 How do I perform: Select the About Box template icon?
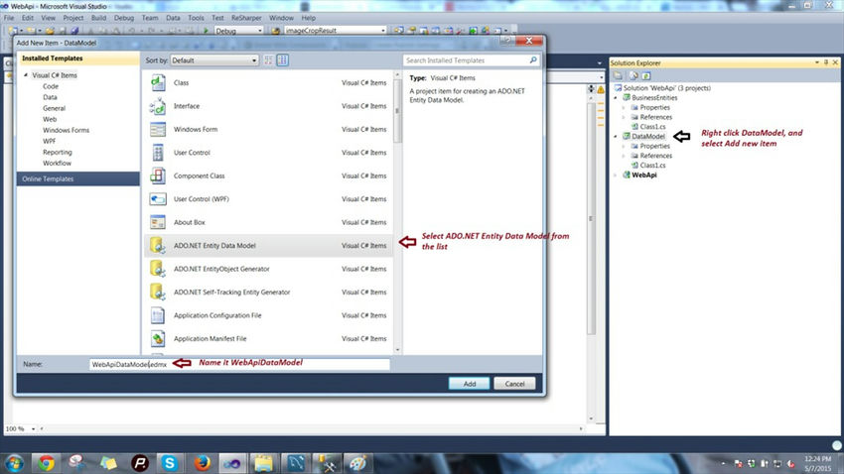(158, 222)
